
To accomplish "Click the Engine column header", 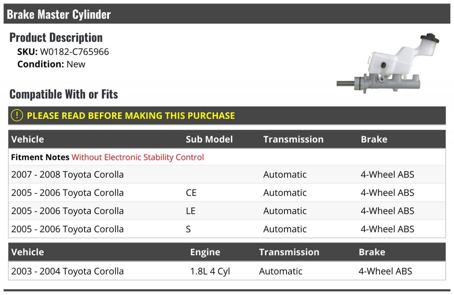I will click(x=205, y=252).
